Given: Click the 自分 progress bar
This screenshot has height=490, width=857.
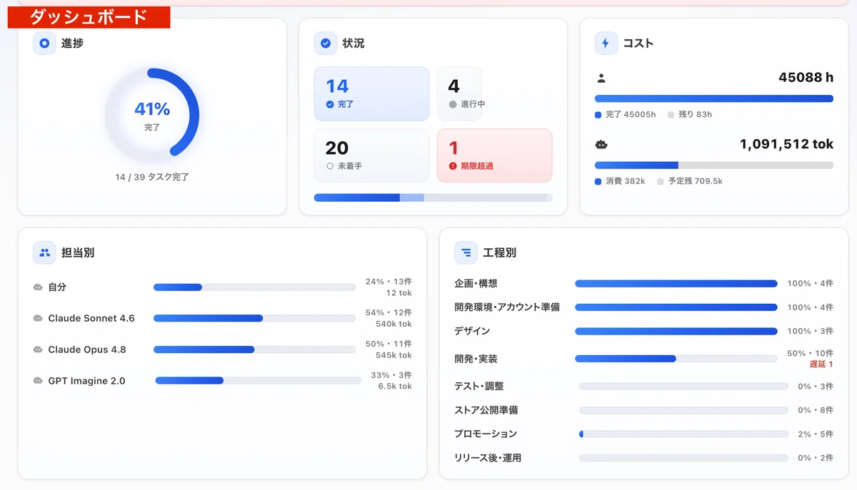Looking at the screenshot, I should coord(254,287).
